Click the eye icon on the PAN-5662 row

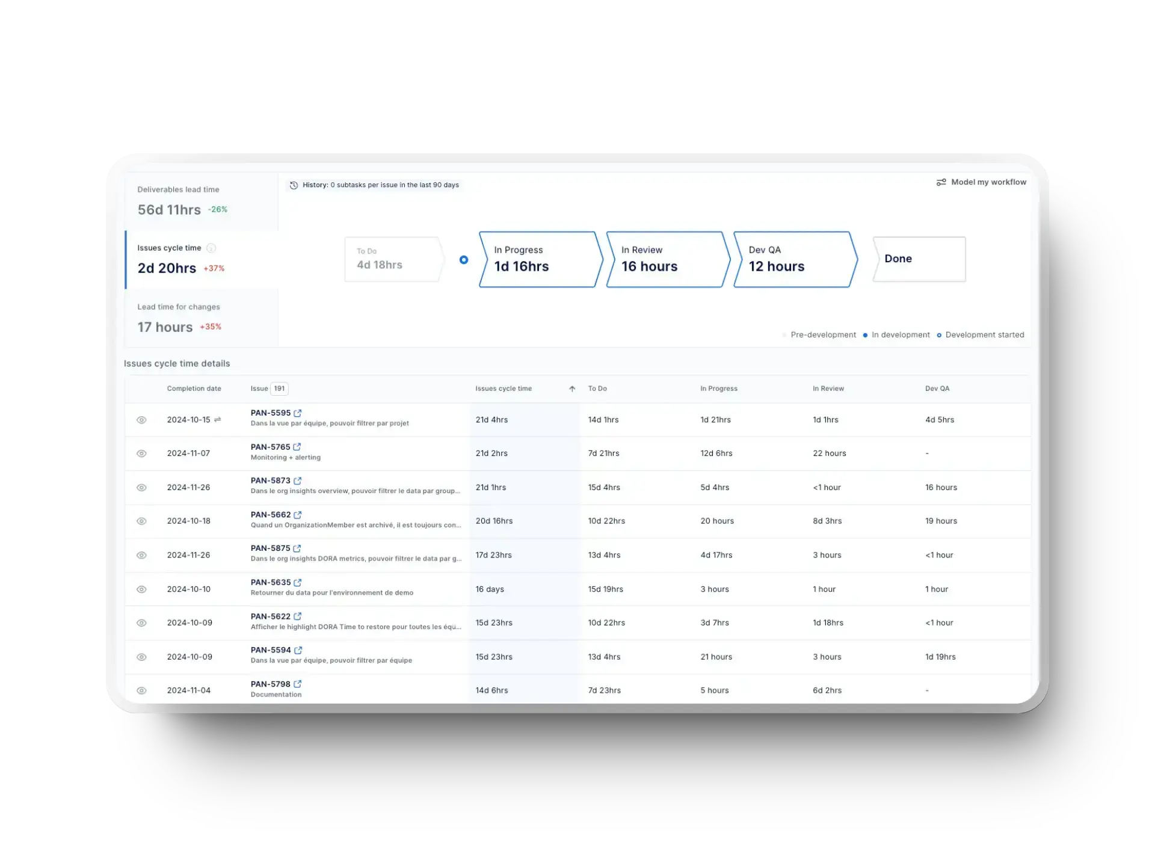pos(142,521)
